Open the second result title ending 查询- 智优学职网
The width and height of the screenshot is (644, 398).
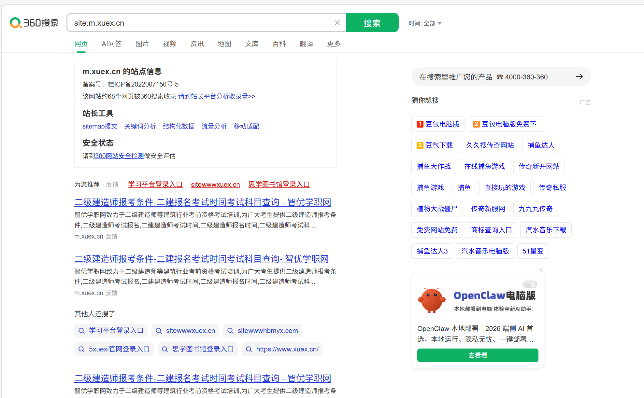[201, 259]
